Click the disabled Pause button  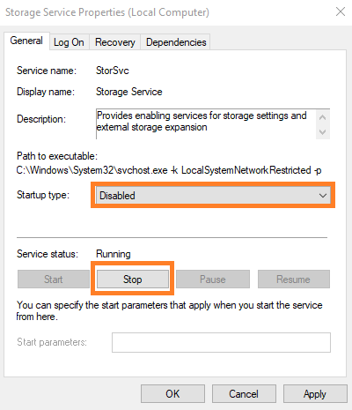tap(213, 279)
